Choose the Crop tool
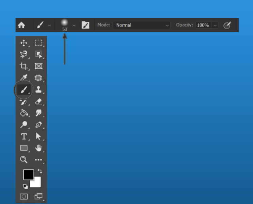This screenshot has width=253, height=204. pyautogui.click(x=24, y=66)
